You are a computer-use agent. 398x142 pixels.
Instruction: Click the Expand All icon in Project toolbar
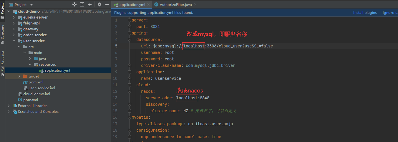point(82,4)
